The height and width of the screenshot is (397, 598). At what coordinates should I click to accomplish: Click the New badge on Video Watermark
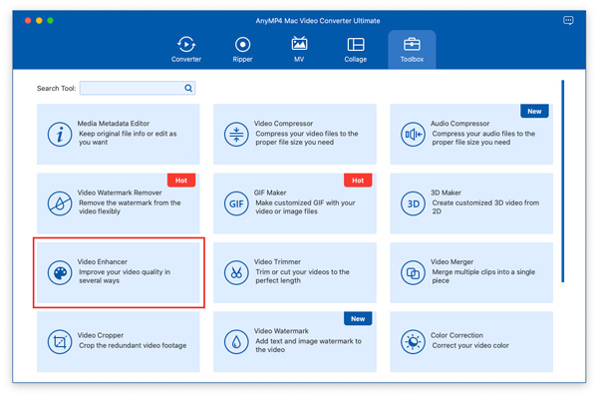358,318
